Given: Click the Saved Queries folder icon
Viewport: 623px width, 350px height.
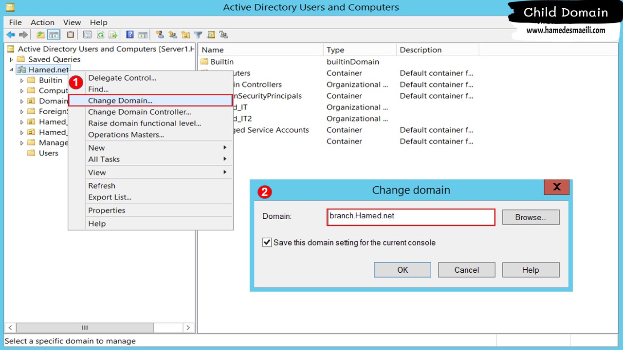Looking at the screenshot, I should pos(21,59).
